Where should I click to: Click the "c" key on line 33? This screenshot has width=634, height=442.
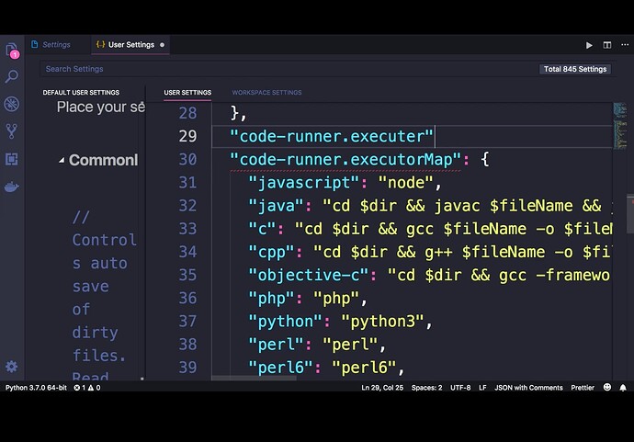[262, 229]
